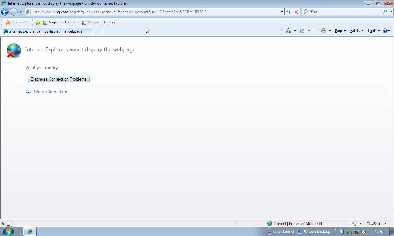Click the Print icon
The width and height of the screenshot is (394, 236).
(324, 31)
